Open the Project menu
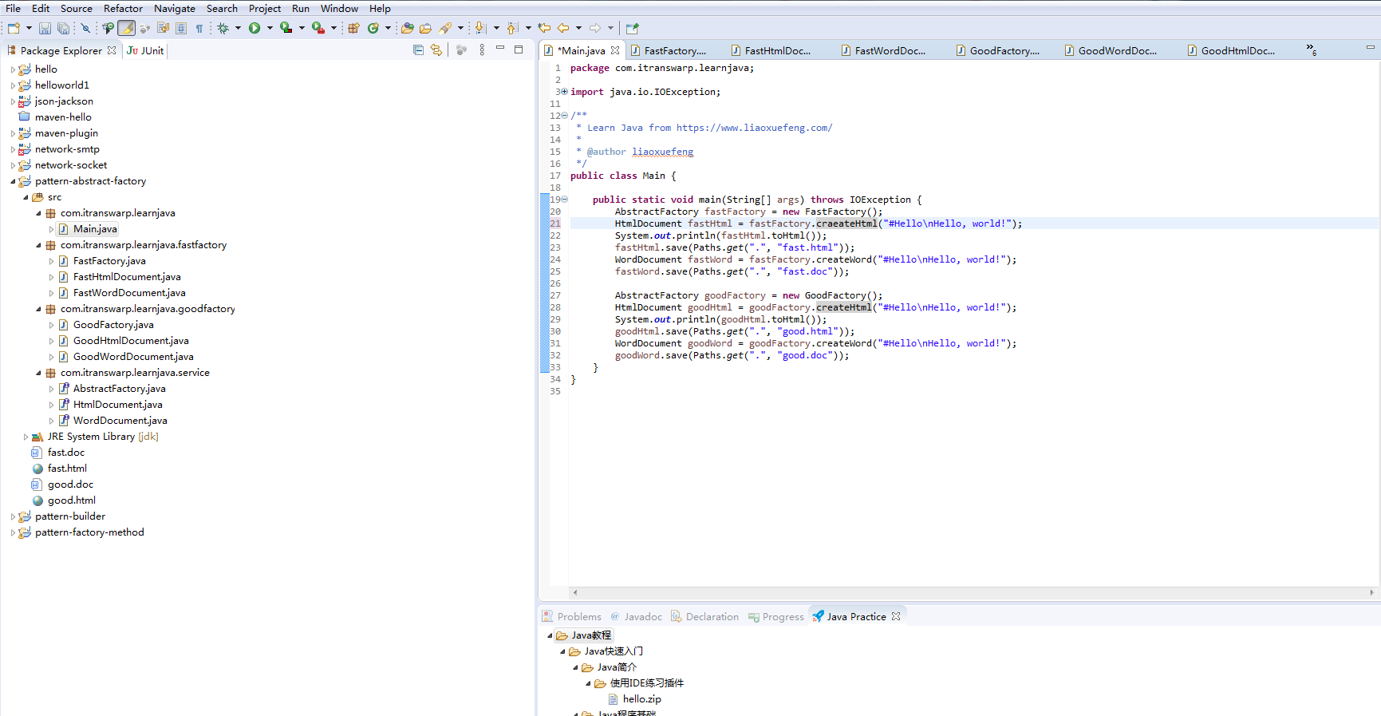The width and height of the screenshot is (1381, 716). [265, 8]
